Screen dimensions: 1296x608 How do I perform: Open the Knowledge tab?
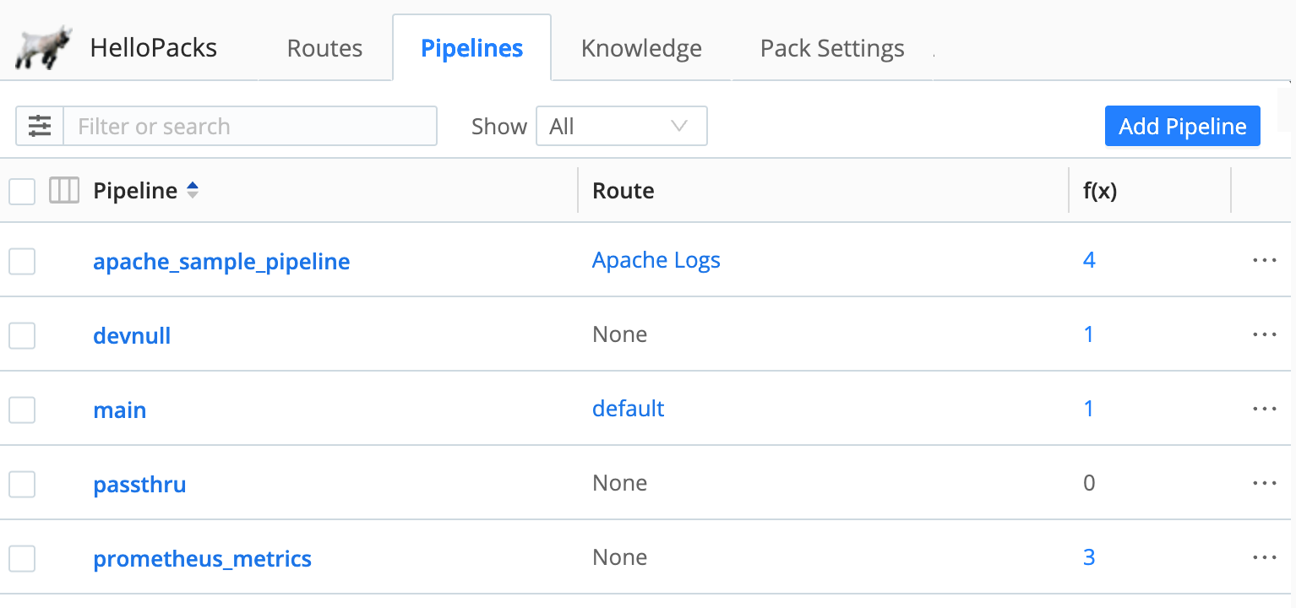640,48
